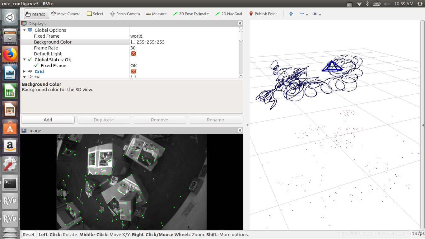Image resolution: width=425 pixels, height=239 pixels.
Task: Open the battery indicator menu
Action: coord(377,4)
